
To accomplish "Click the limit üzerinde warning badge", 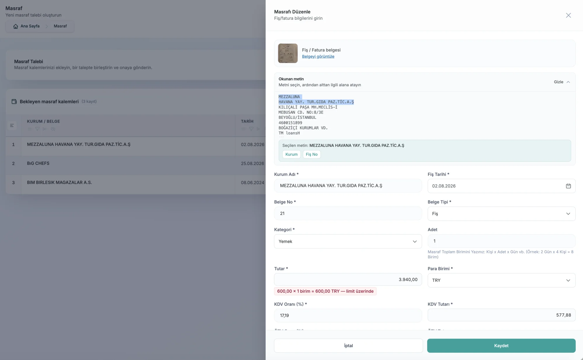I will coord(325,291).
